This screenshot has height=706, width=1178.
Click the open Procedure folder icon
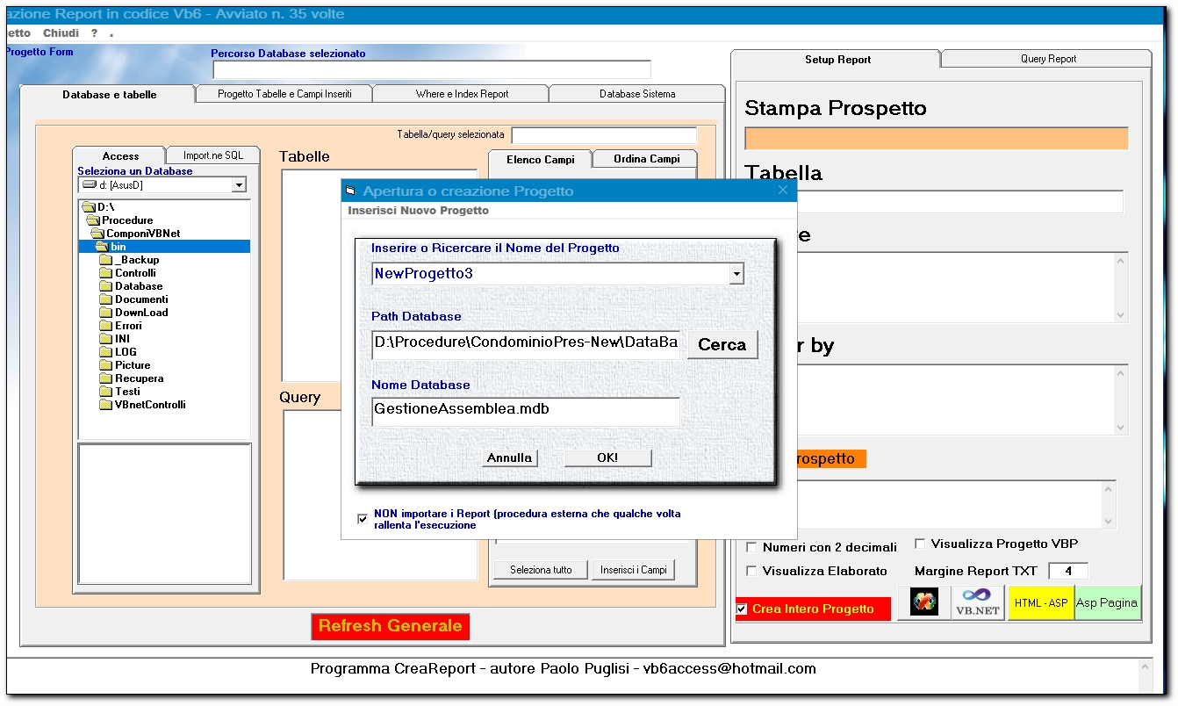pyautogui.click(x=93, y=220)
